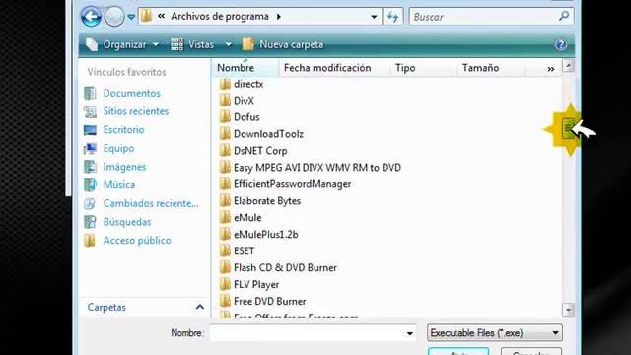Click the folder icon beside eMule
631x355 pixels.
pos(225,217)
